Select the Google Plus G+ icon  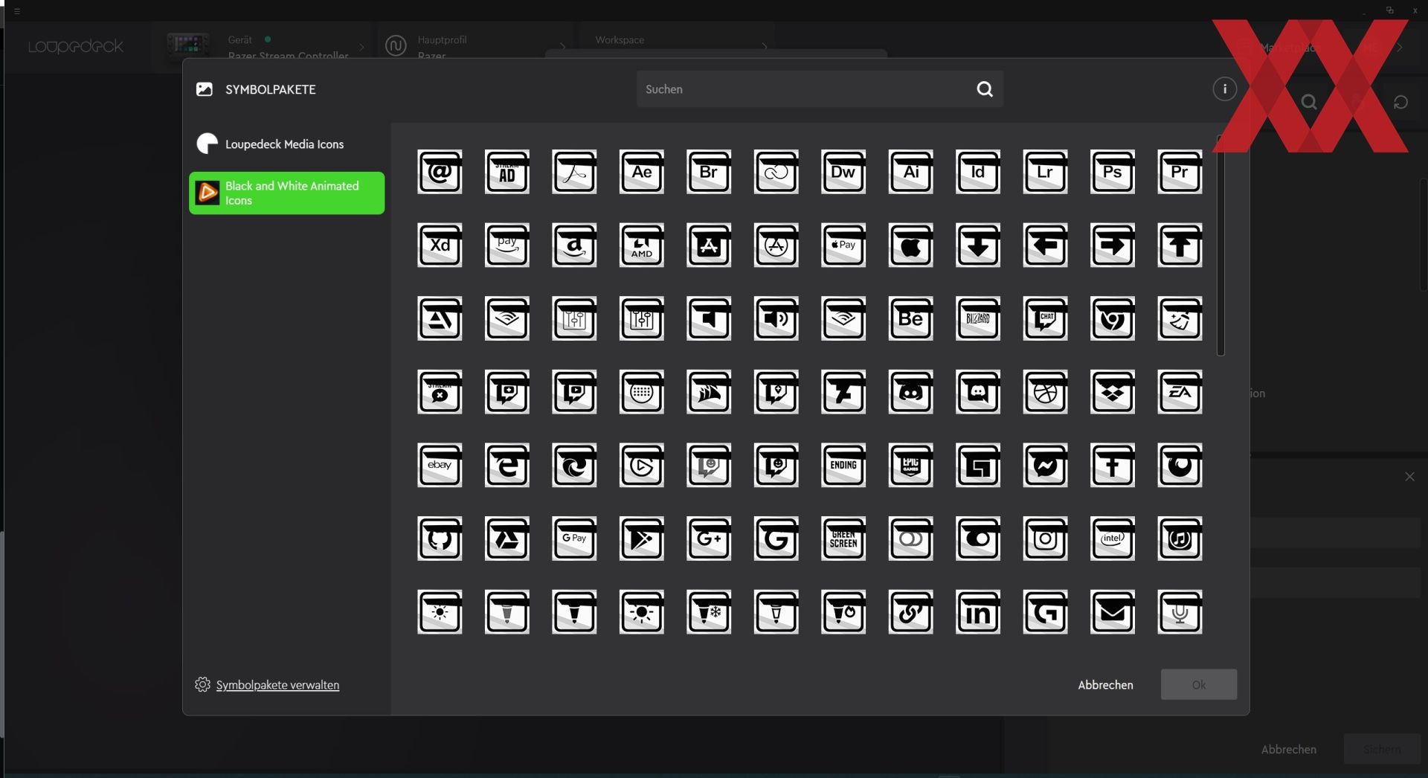point(709,539)
